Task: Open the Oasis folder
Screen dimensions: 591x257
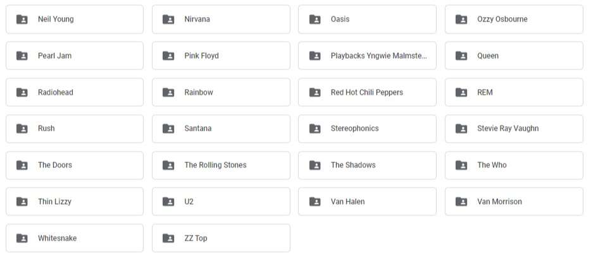Action: (x=367, y=19)
